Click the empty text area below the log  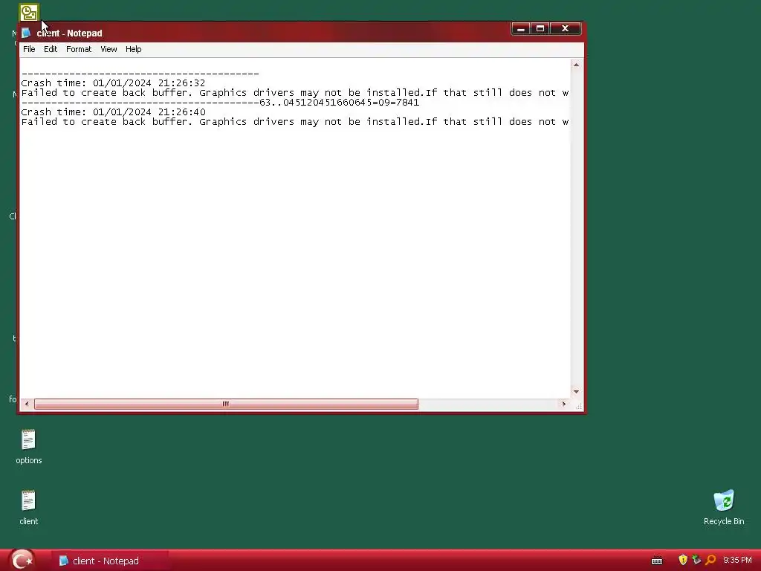(295, 262)
